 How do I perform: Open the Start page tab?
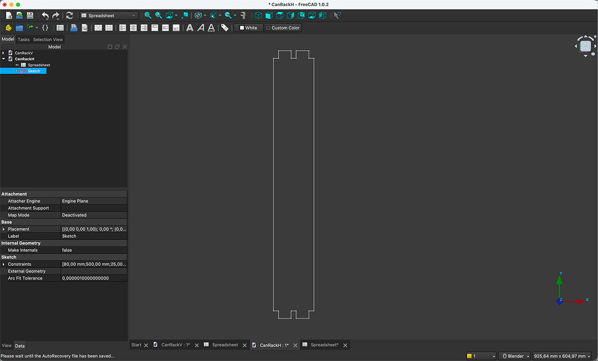click(136, 345)
